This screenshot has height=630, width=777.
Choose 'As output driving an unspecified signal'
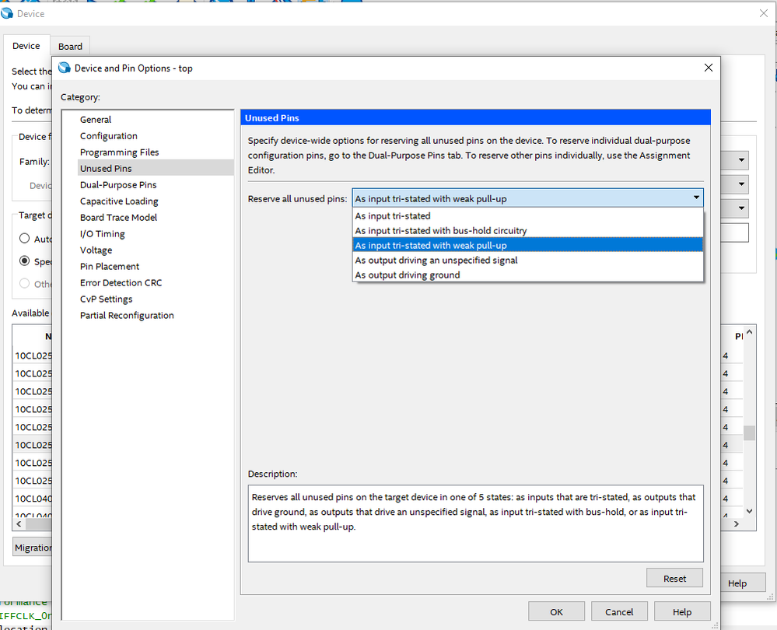(528, 261)
